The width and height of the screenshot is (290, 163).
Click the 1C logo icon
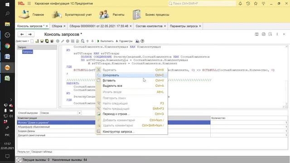tap(21, 4)
